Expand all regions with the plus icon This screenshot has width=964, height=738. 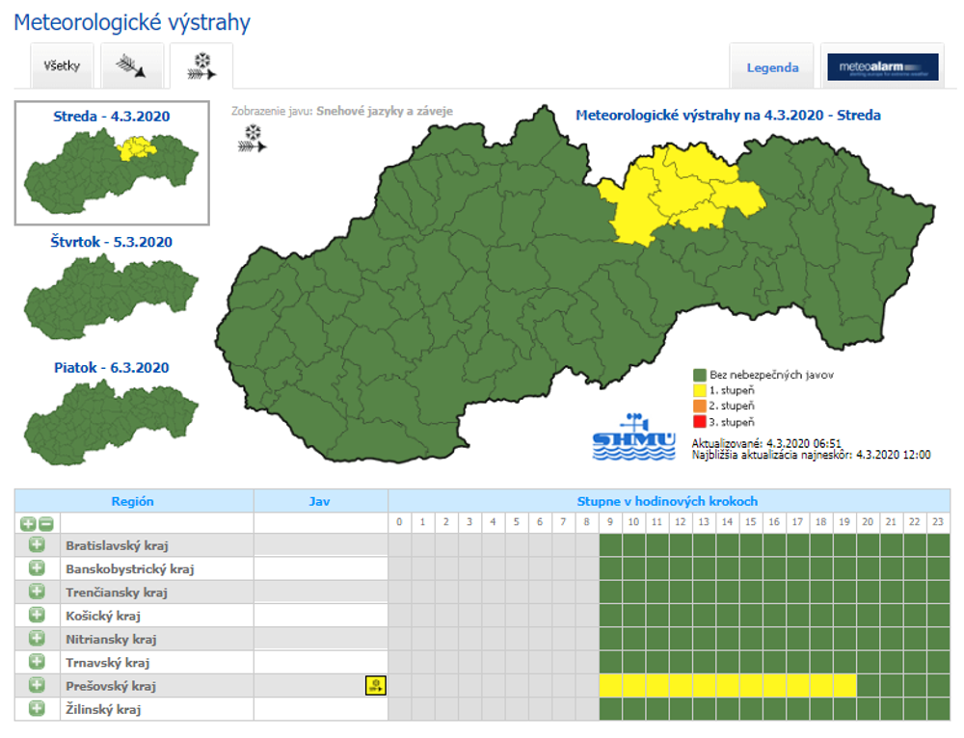(x=28, y=523)
